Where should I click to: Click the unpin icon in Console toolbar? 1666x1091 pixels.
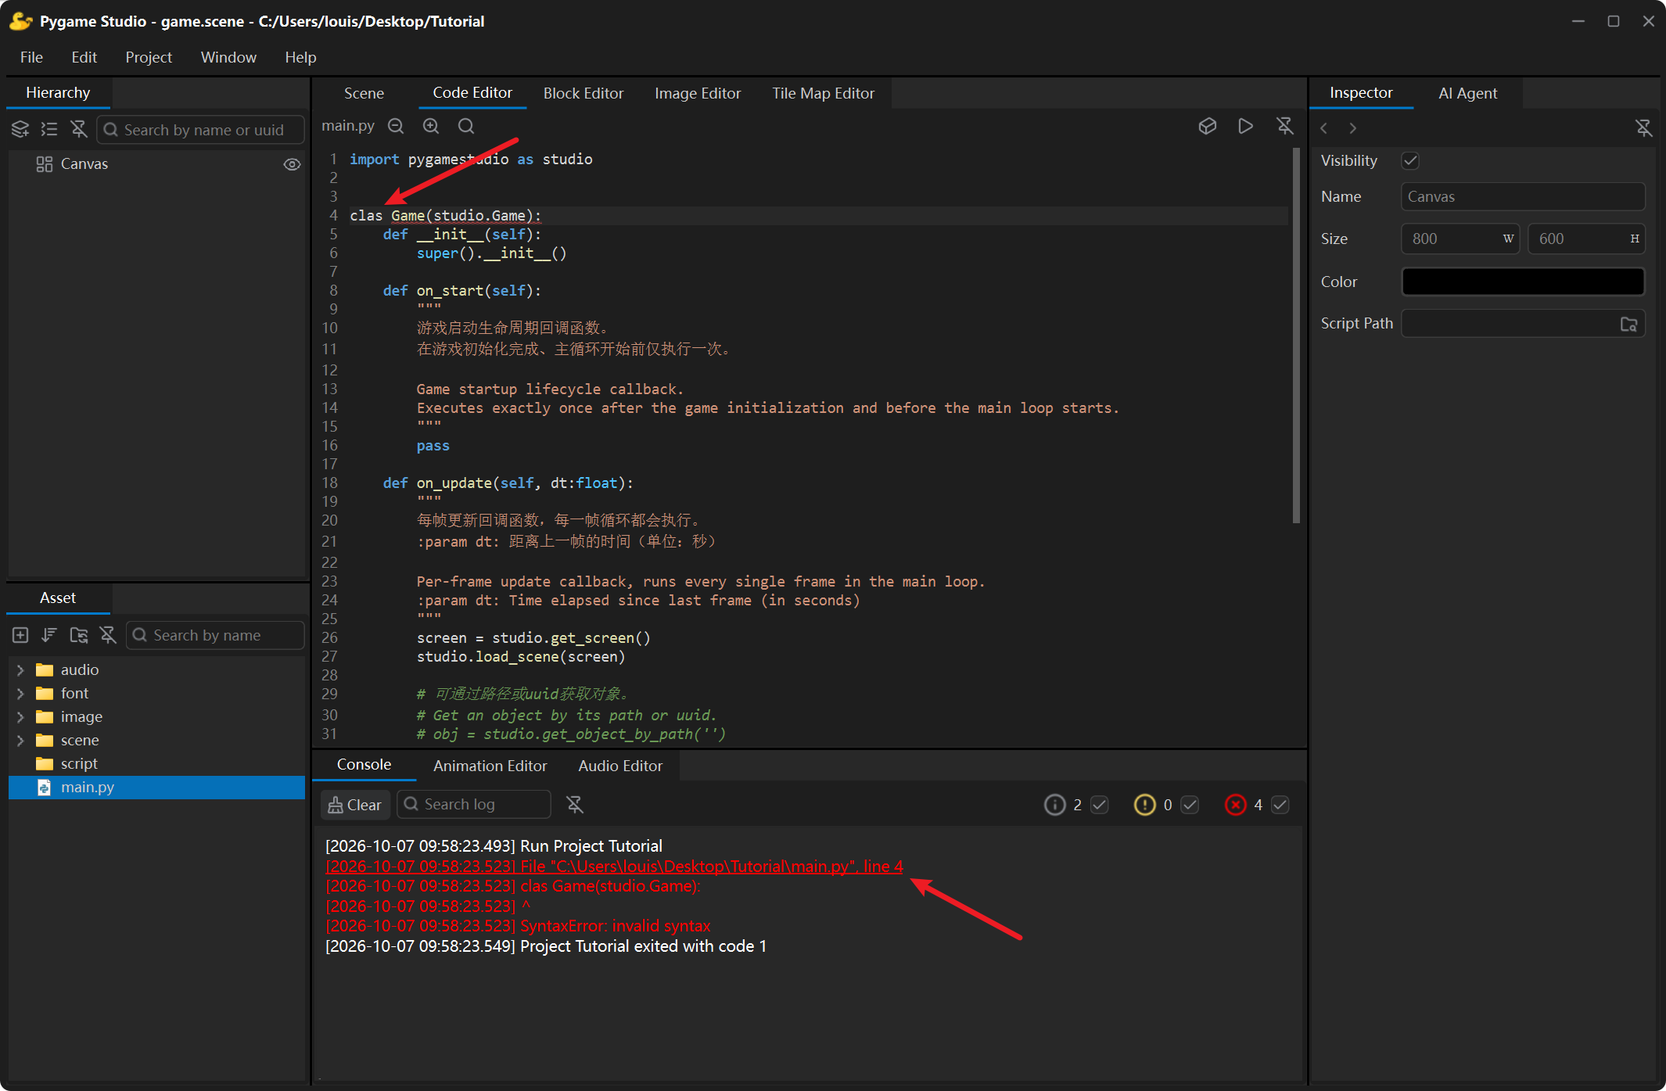pos(575,805)
